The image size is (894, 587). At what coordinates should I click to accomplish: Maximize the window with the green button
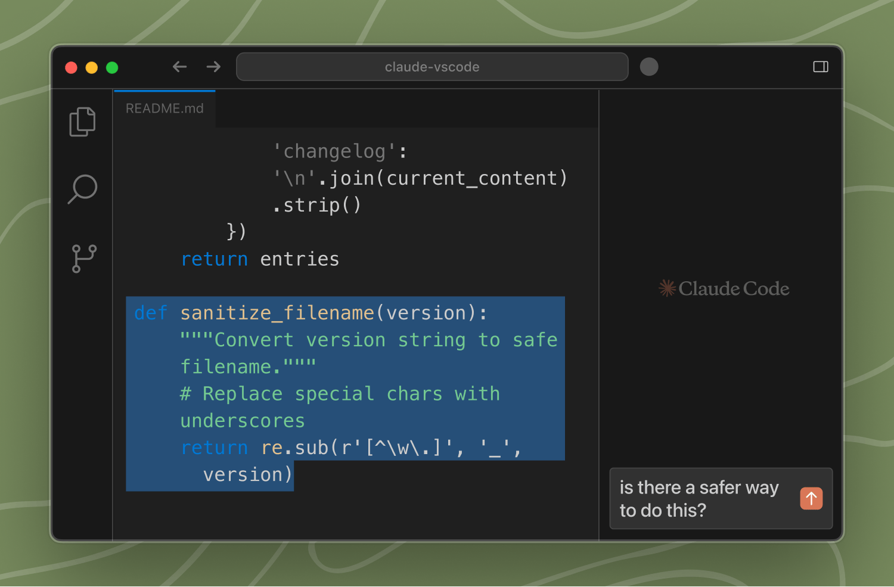[112, 67]
